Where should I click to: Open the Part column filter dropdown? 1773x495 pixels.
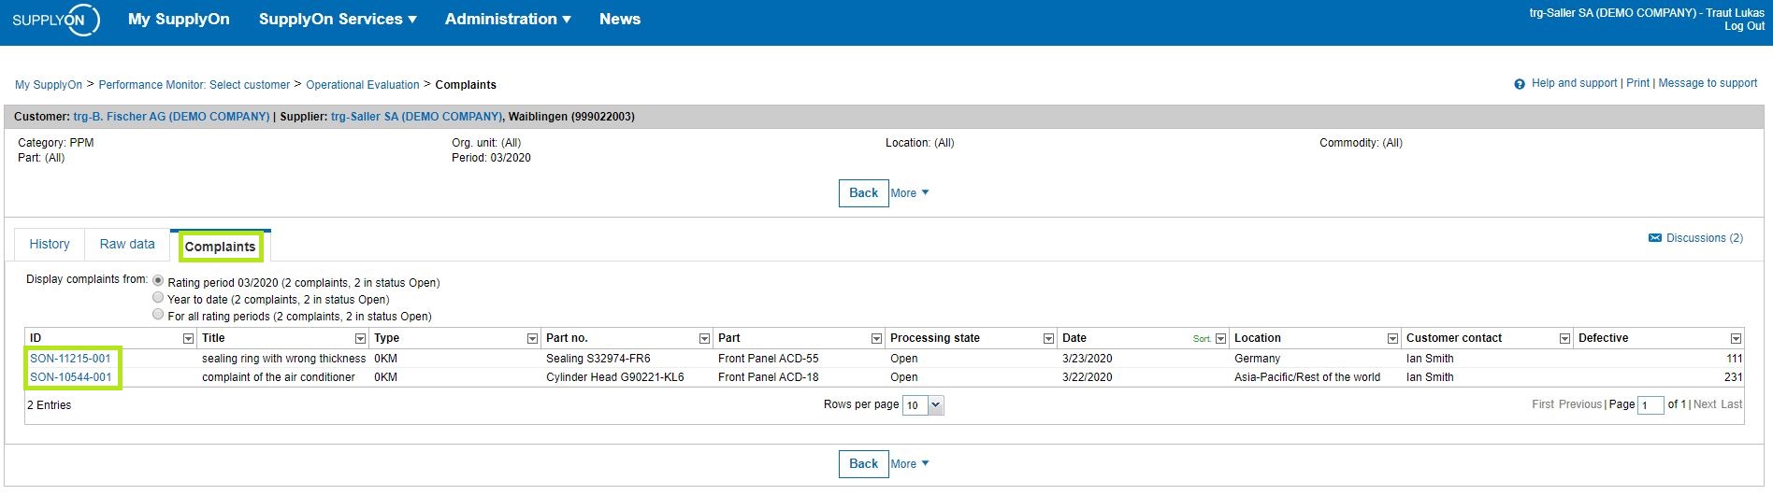tap(876, 338)
